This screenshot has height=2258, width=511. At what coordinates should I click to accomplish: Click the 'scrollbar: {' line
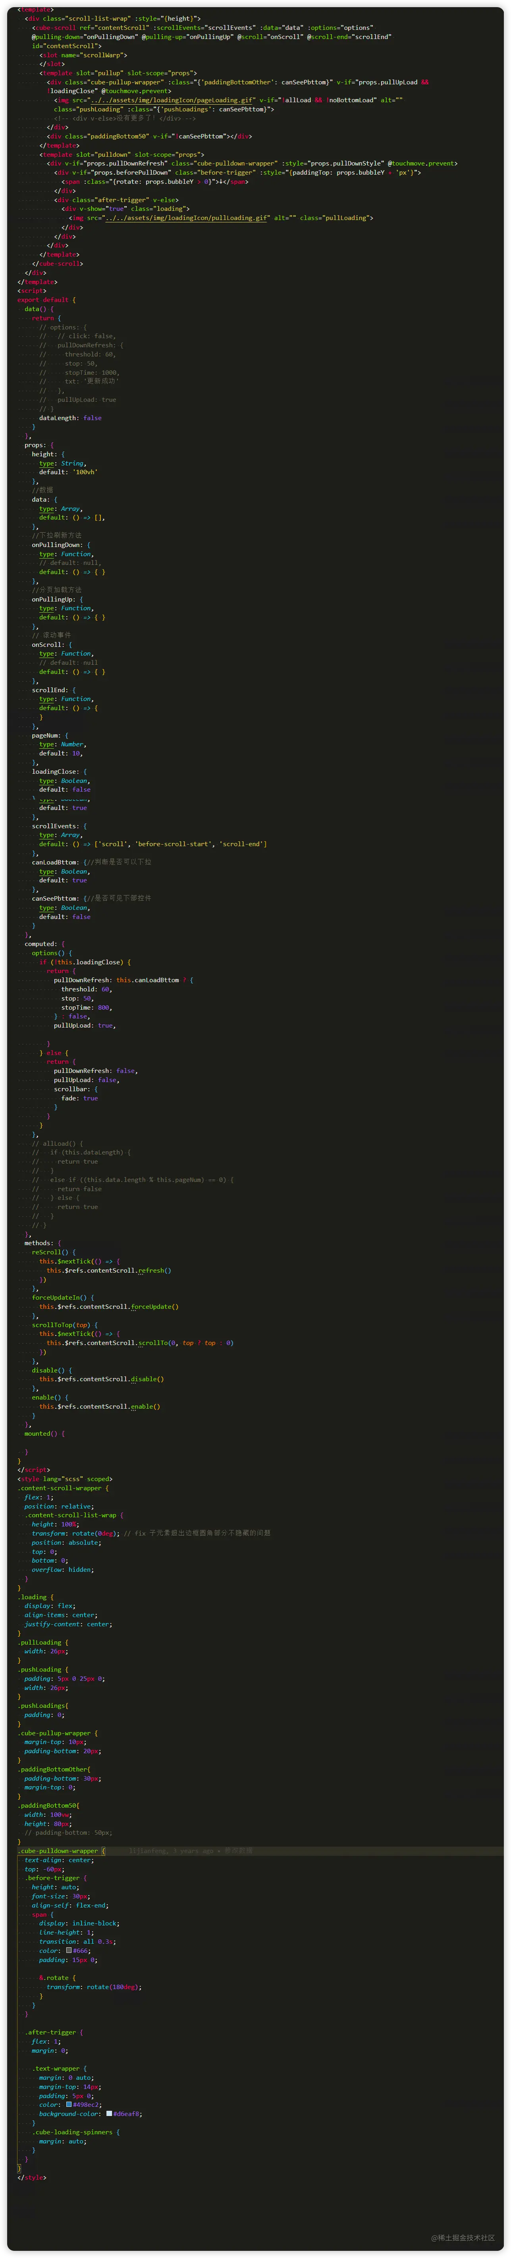(75, 1089)
